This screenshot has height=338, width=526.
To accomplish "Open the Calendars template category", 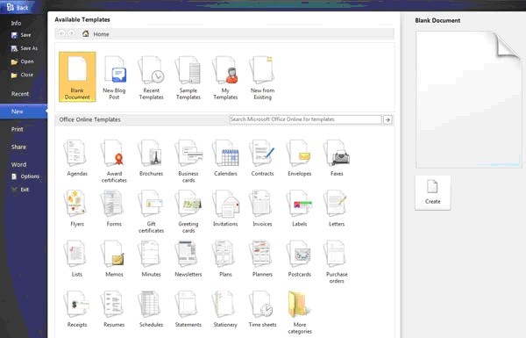I will coord(225,158).
